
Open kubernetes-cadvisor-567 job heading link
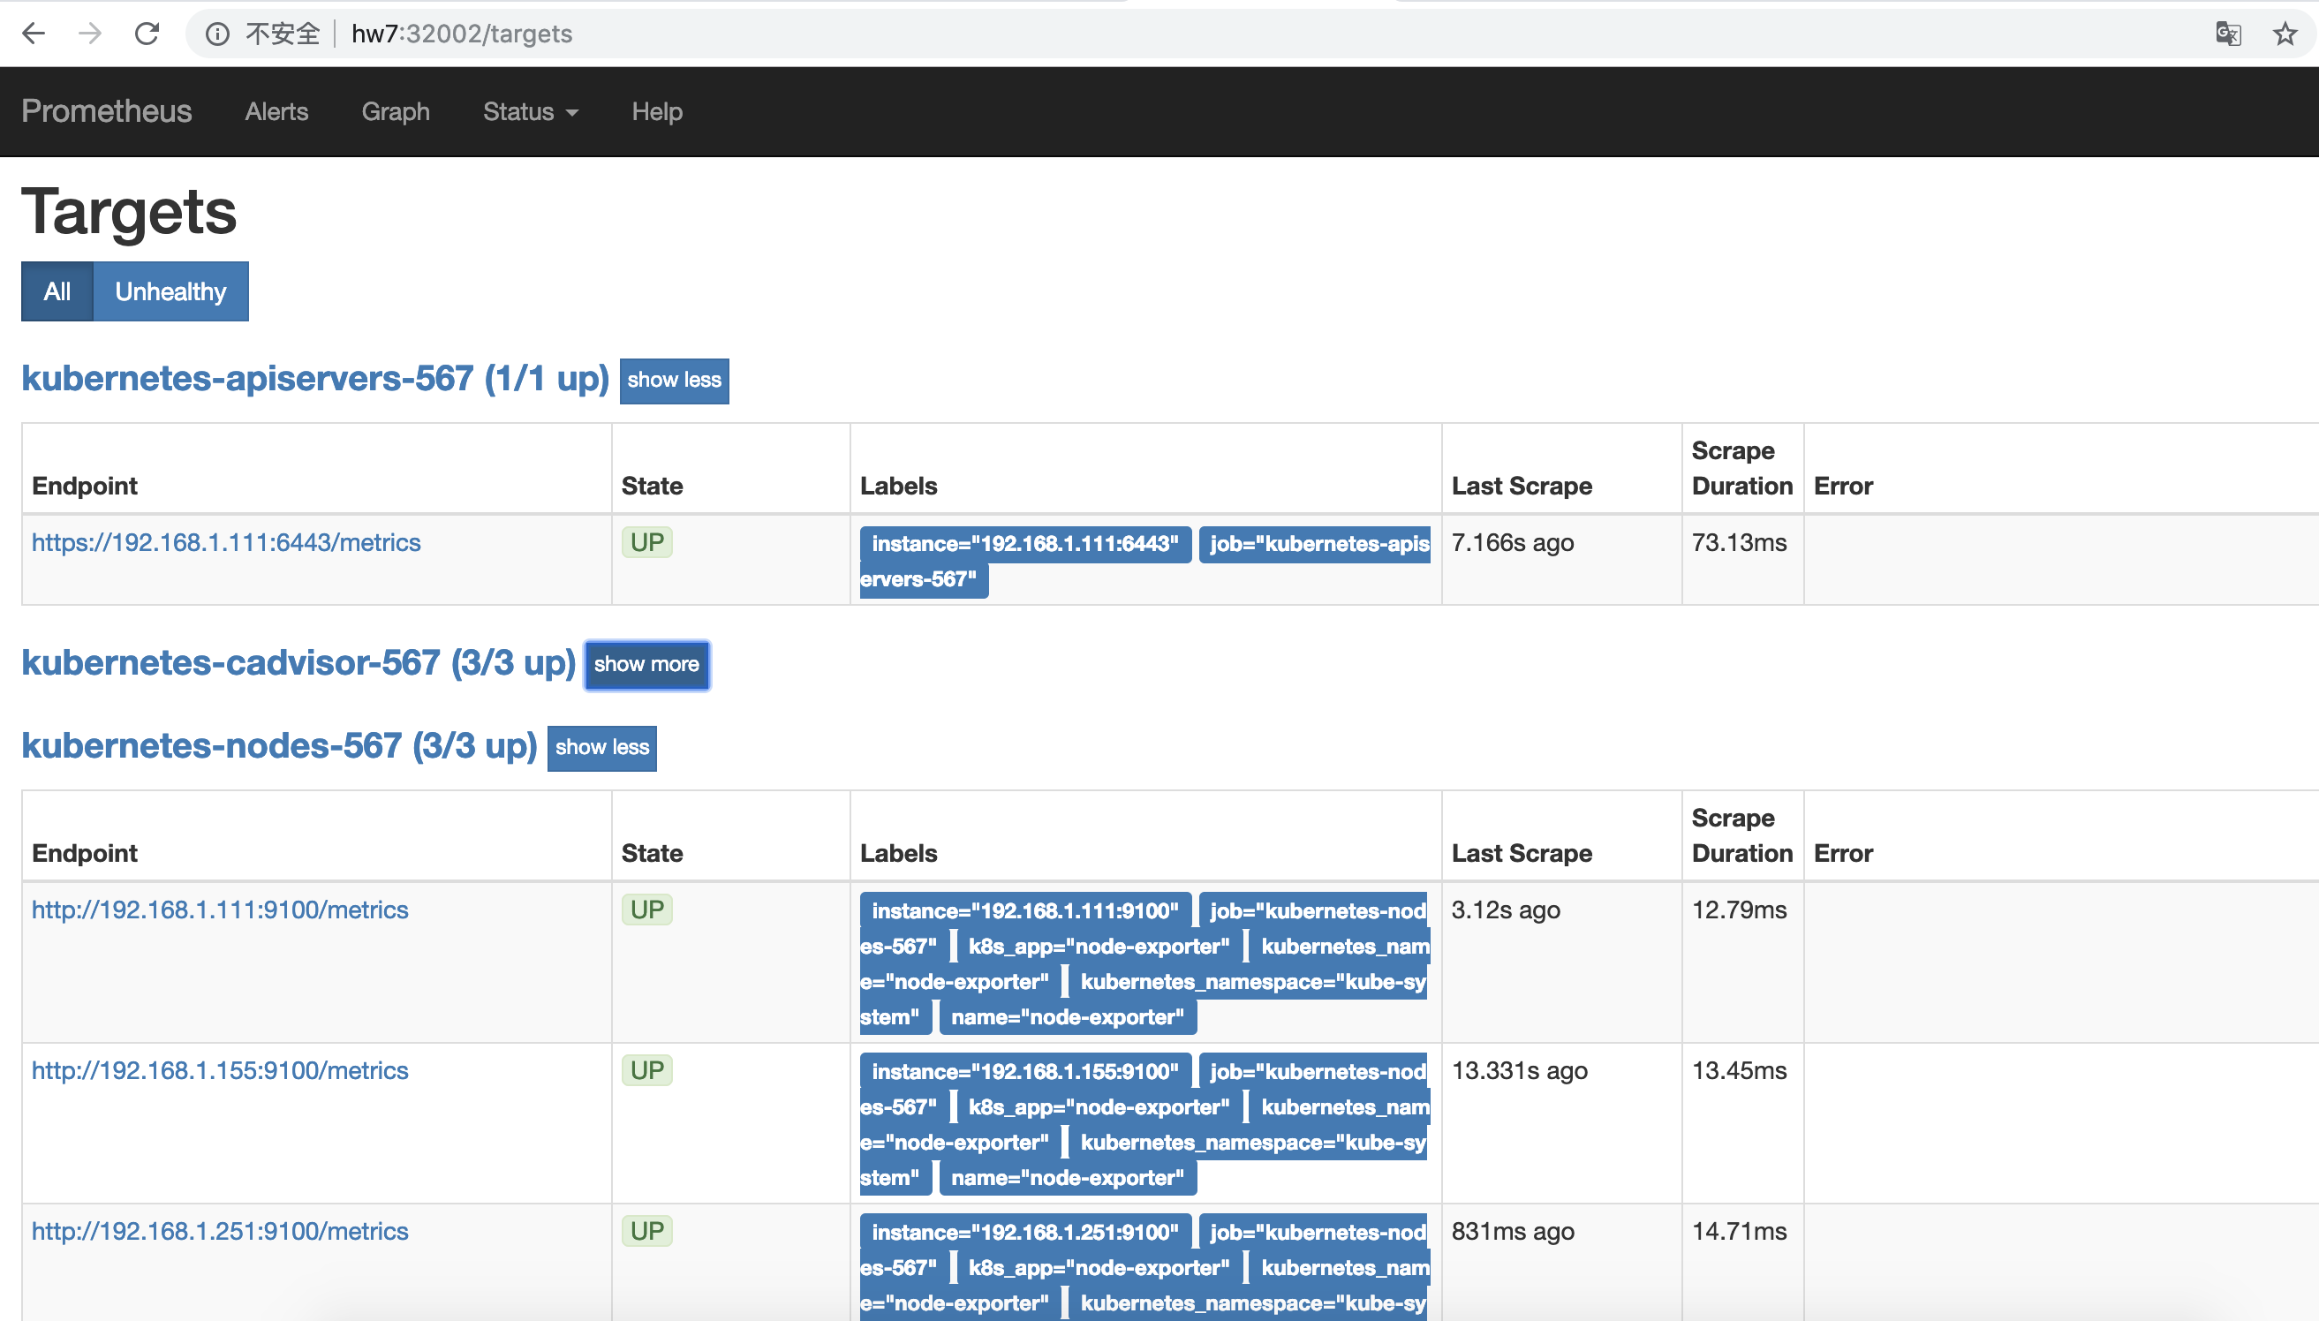point(298,662)
